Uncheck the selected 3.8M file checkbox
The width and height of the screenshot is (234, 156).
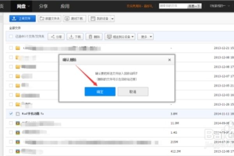coord(11,113)
